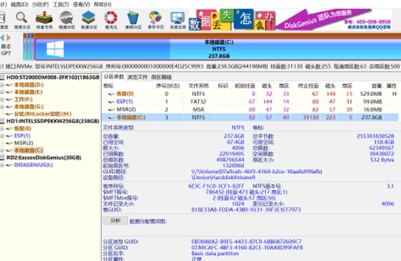Expand 本地磁盘(C:) node in left tree
The height and width of the screenshot is (261, 401).
(x=2, y=150)
